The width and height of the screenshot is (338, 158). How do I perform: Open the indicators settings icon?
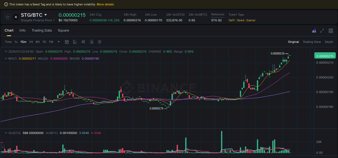91,42
